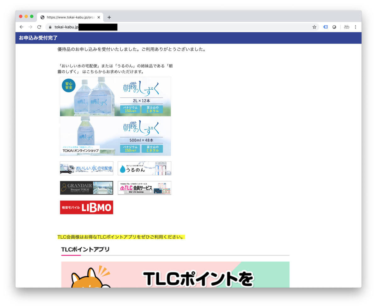Open the 朝霧のしずく 500ml×48本 banner
The width and height of the screenshot is (377, 308).
tap(116, 136)
